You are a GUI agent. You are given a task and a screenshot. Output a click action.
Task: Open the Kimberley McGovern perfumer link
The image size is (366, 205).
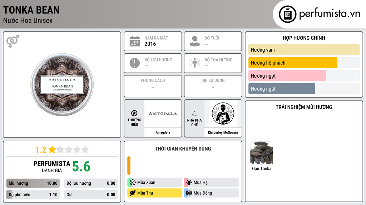(x=223, y=132)
